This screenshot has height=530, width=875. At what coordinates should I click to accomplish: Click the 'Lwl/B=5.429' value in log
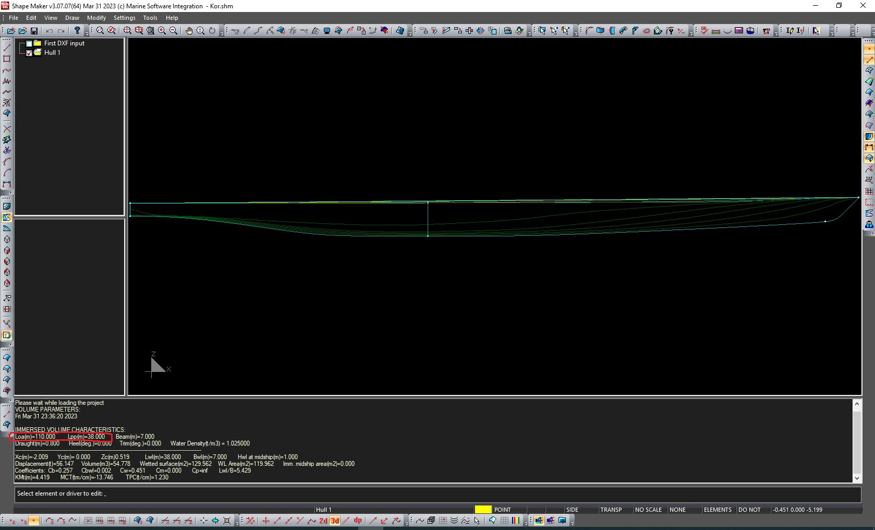pyautogui.click(x=235, y=471)
